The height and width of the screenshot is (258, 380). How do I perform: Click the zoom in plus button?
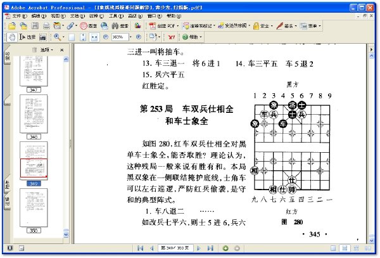click(139, 37)
